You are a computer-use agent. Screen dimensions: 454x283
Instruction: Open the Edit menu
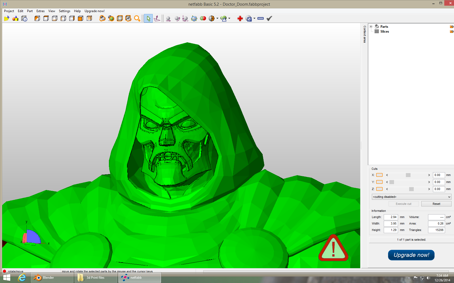(x=21, y=11)
